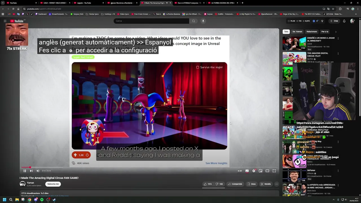
Task: Open player settings gear
Action: coord(254,171)
